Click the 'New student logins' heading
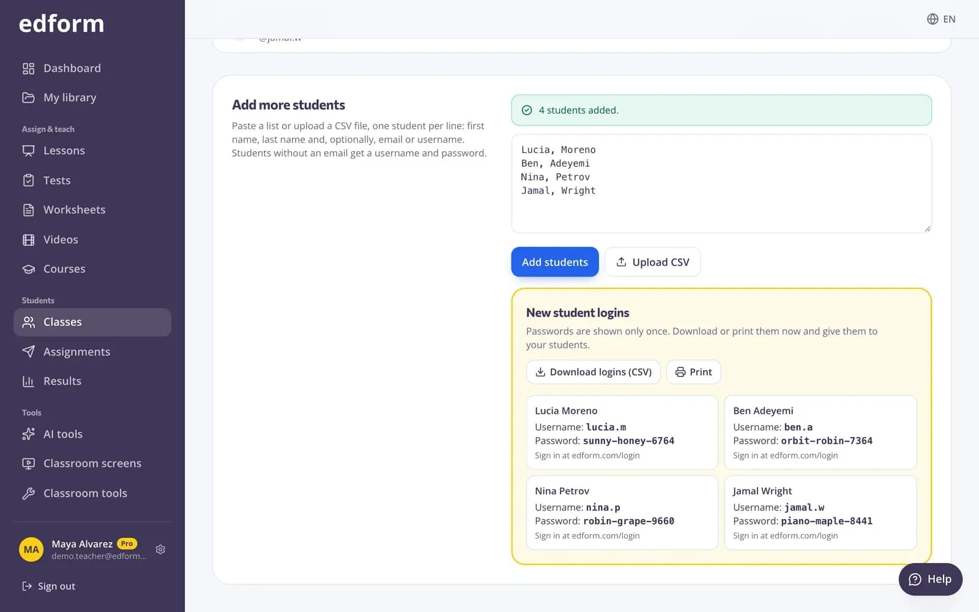This screenshot has height=612, width=979. [x=578, y=313]
